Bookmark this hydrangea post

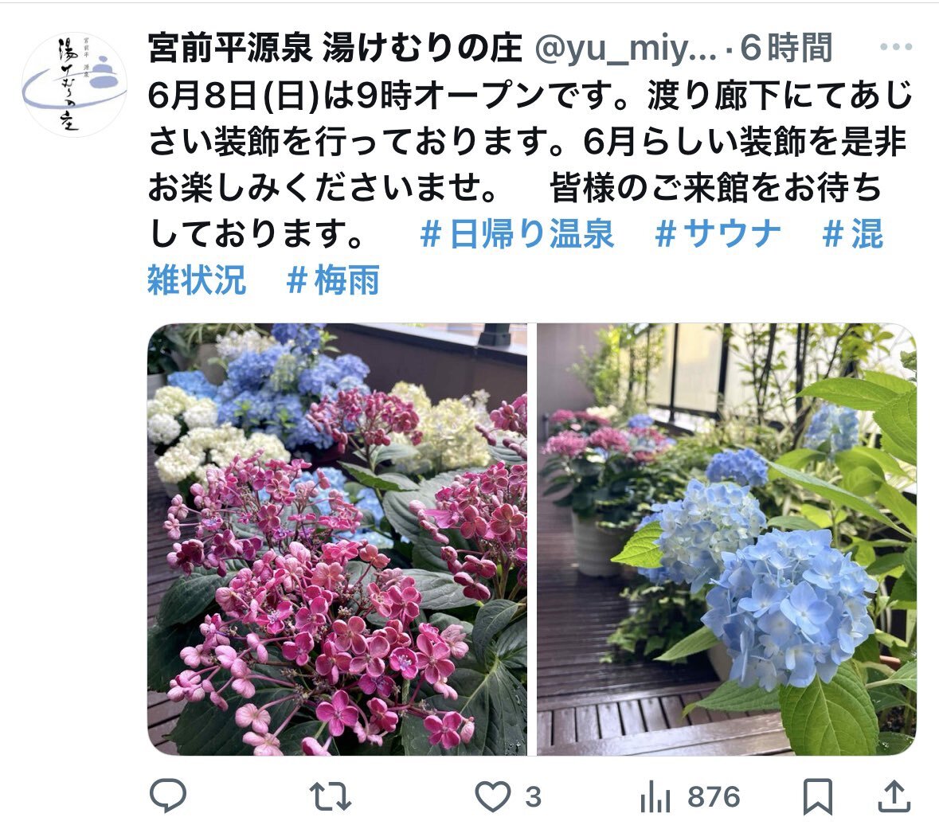818,797
